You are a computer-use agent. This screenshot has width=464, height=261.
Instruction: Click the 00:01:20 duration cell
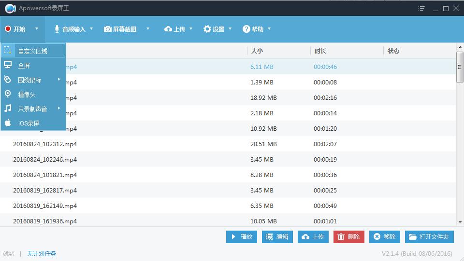click(x=325, y=129)
